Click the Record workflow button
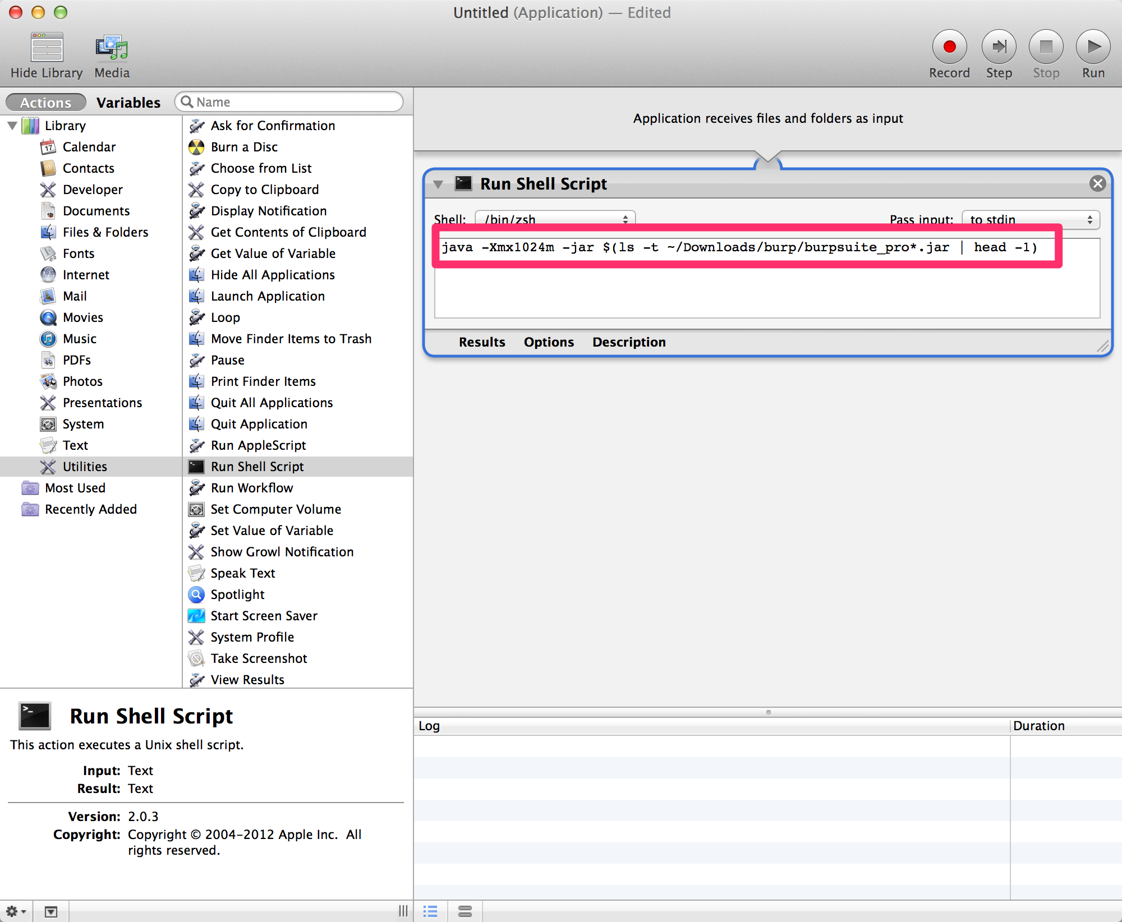Viewport: 1122px width, 922px height. (949, 47)
